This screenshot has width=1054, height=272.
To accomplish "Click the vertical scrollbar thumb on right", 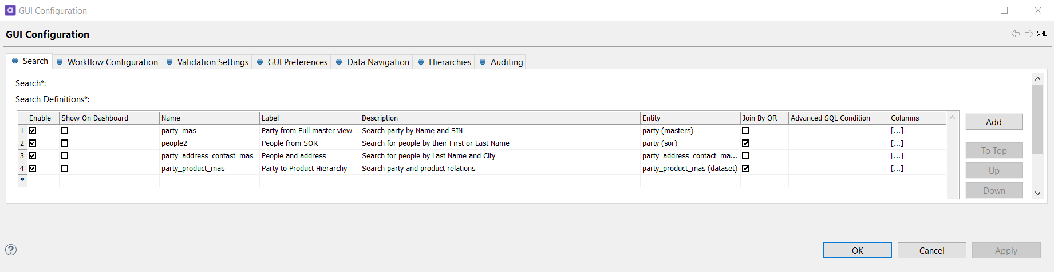I will [x=1037, y=119].
